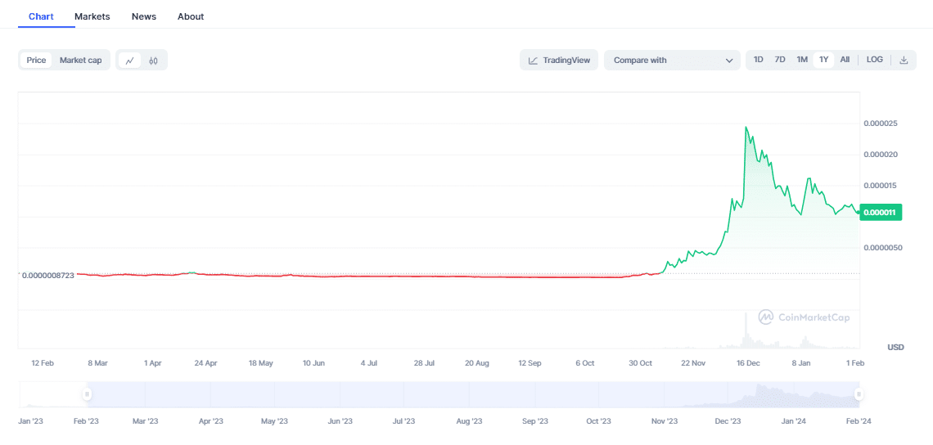This screenshot has height=445, width=933.
Task: Switch to line chart view icon
Action: [129, 61]
